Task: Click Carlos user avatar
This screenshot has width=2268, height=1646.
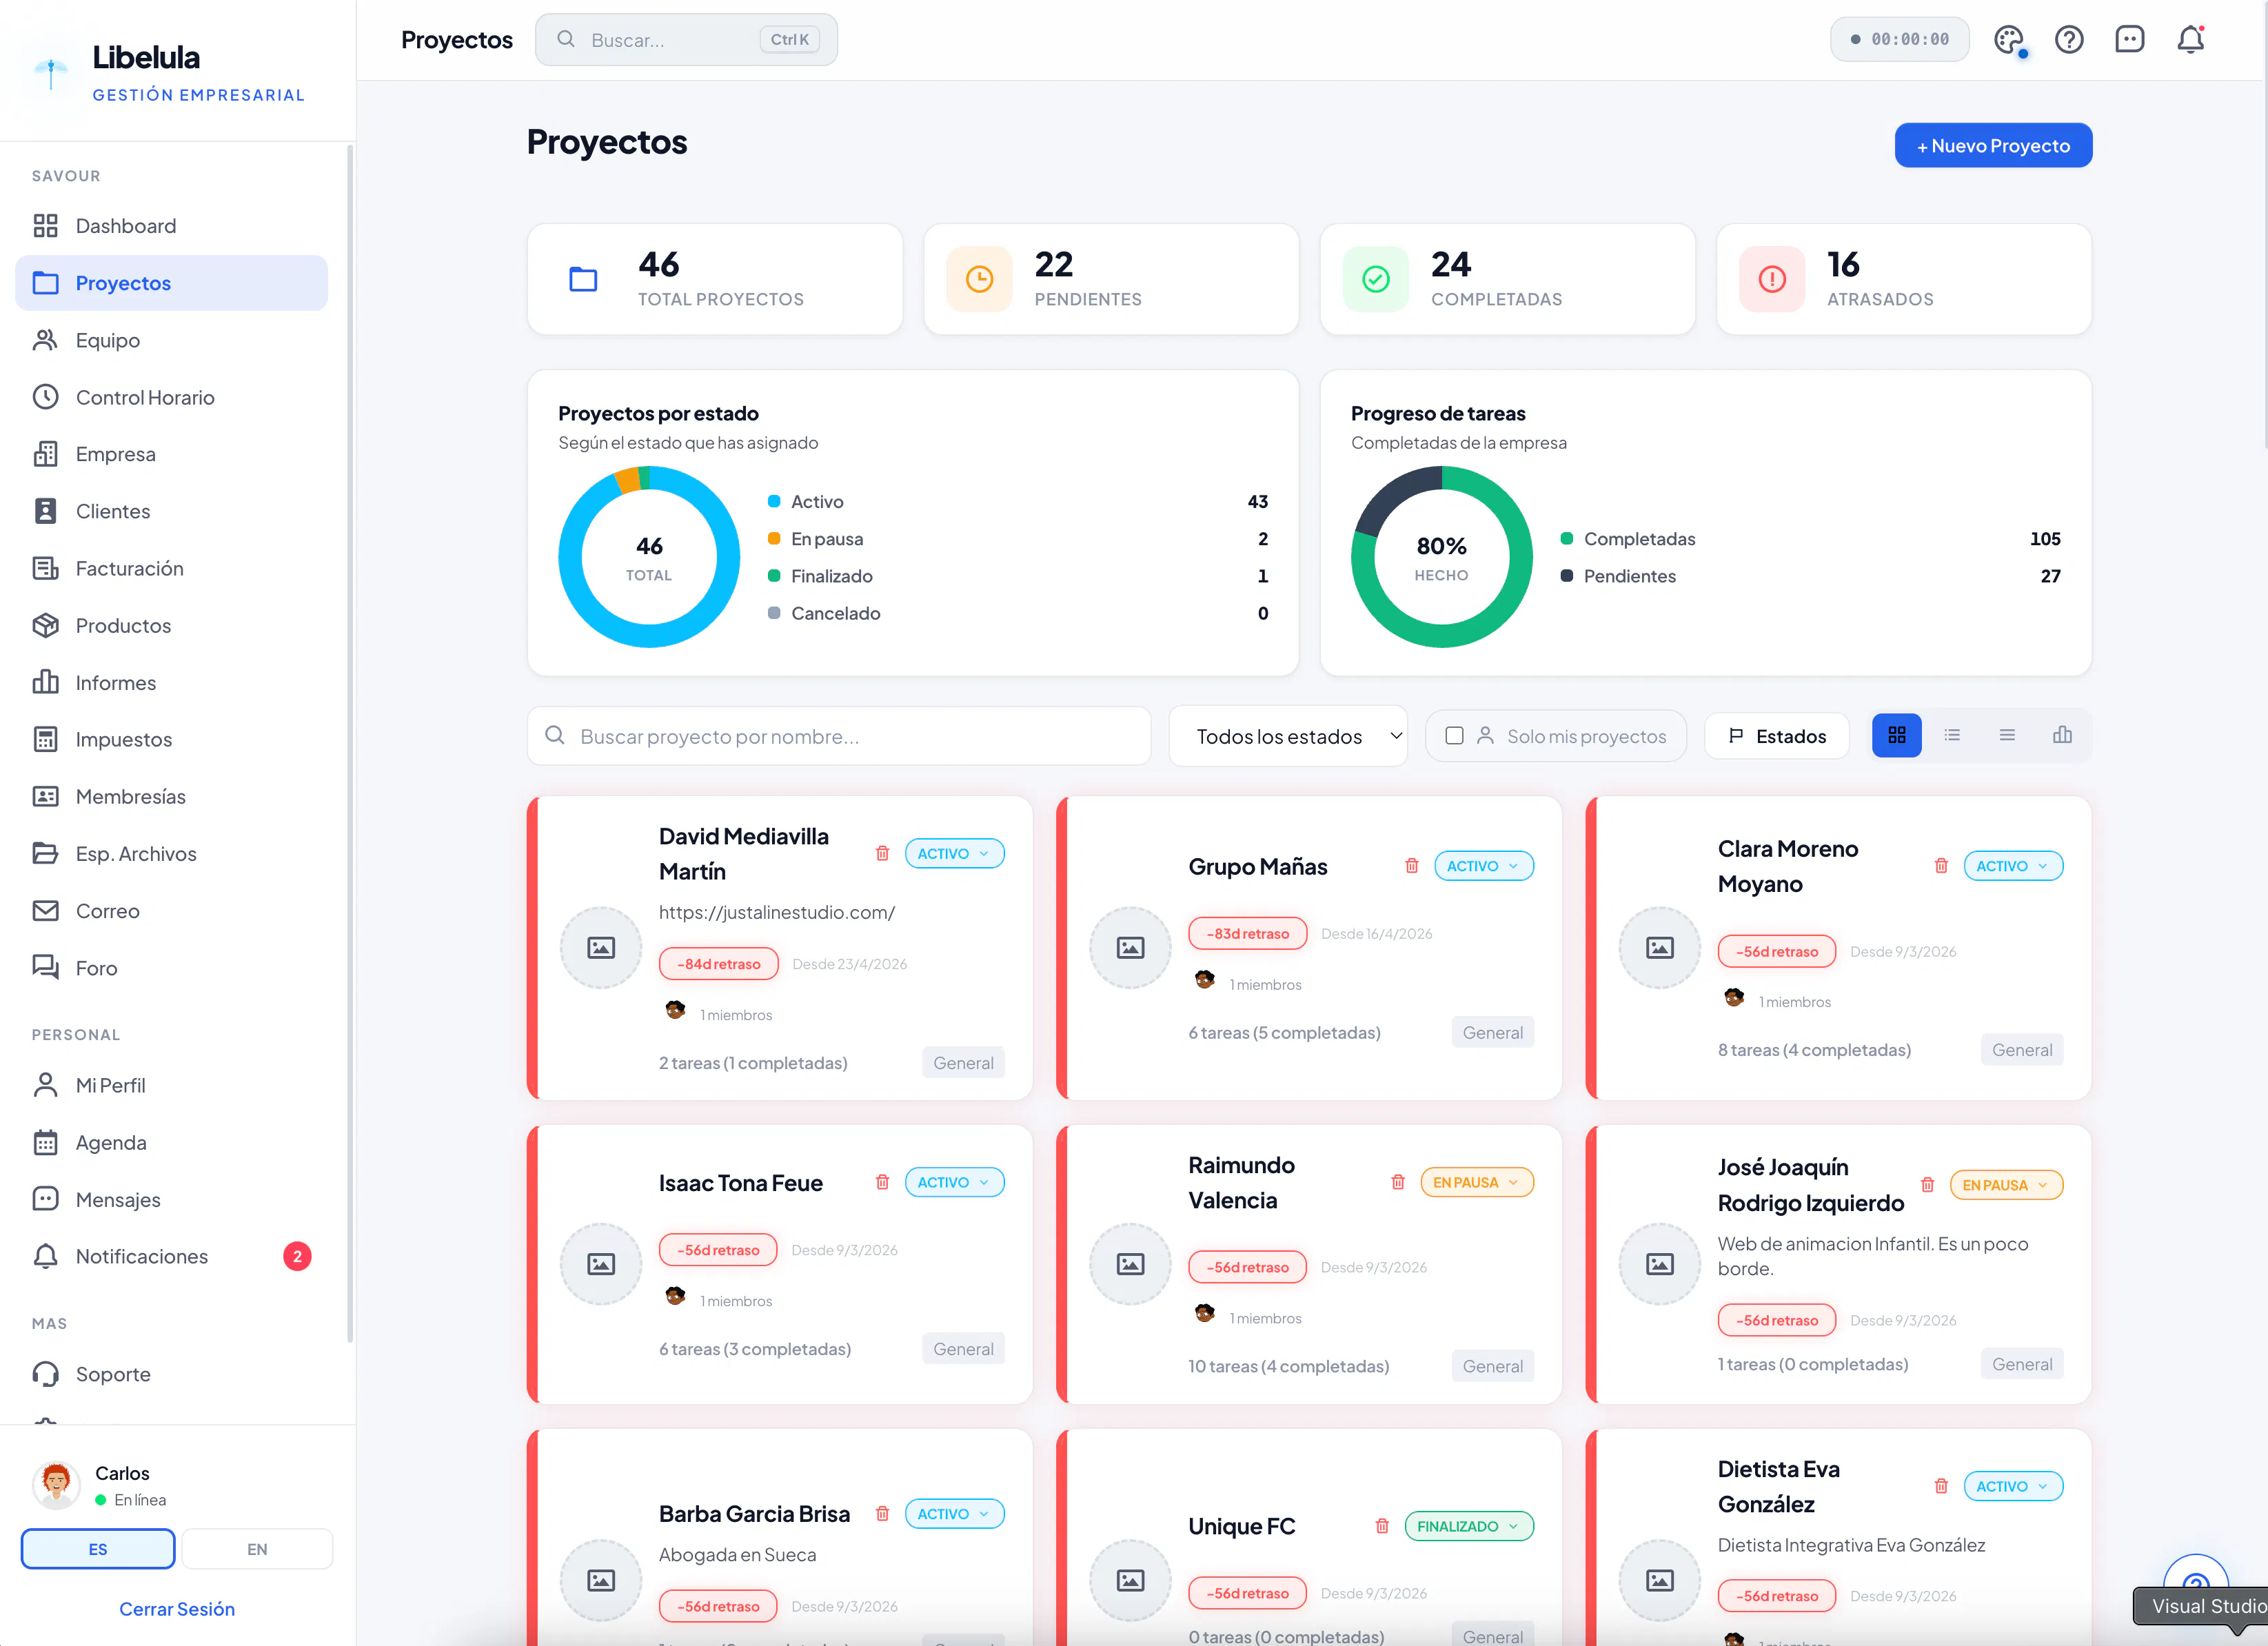Action: [56, 1485]
